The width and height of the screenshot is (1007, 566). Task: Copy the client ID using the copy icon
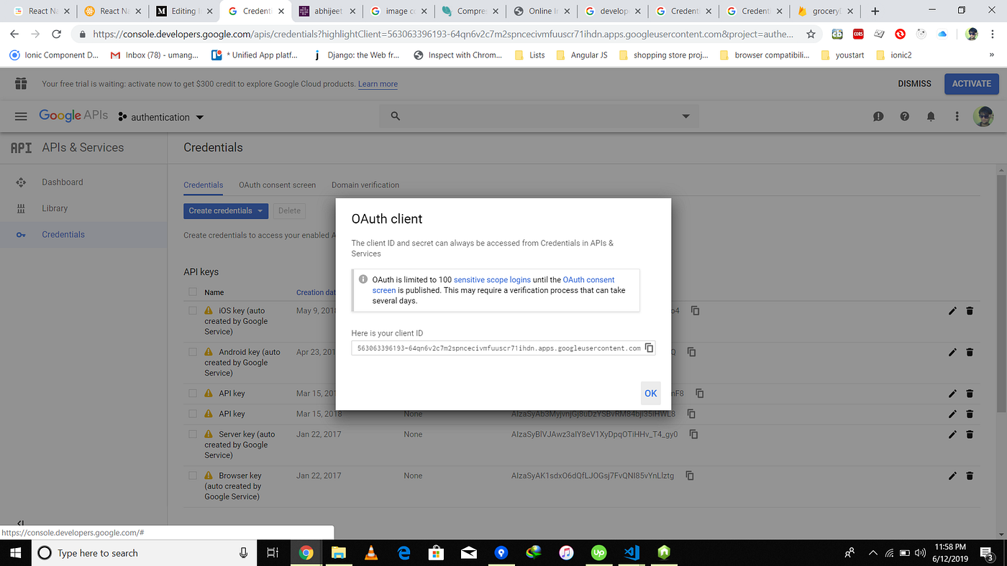(650, 348)
